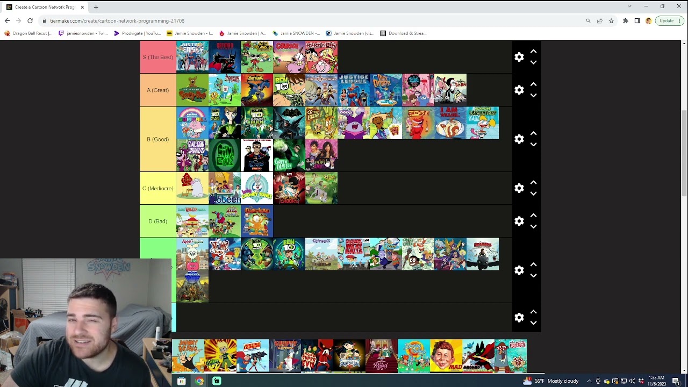Move the C (Mediocre) row down
Screen dimensions: 688x387
[x=533, y=193]
